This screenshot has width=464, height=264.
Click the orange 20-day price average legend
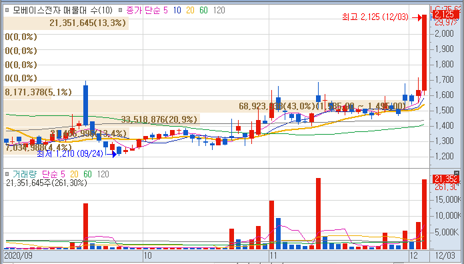point(190,11)
